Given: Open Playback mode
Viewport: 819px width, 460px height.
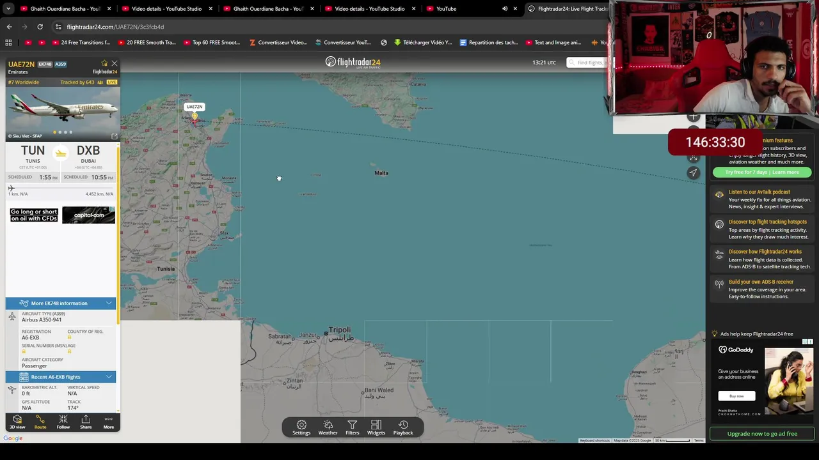Looking at the screenshot, I should click(403, 427).
